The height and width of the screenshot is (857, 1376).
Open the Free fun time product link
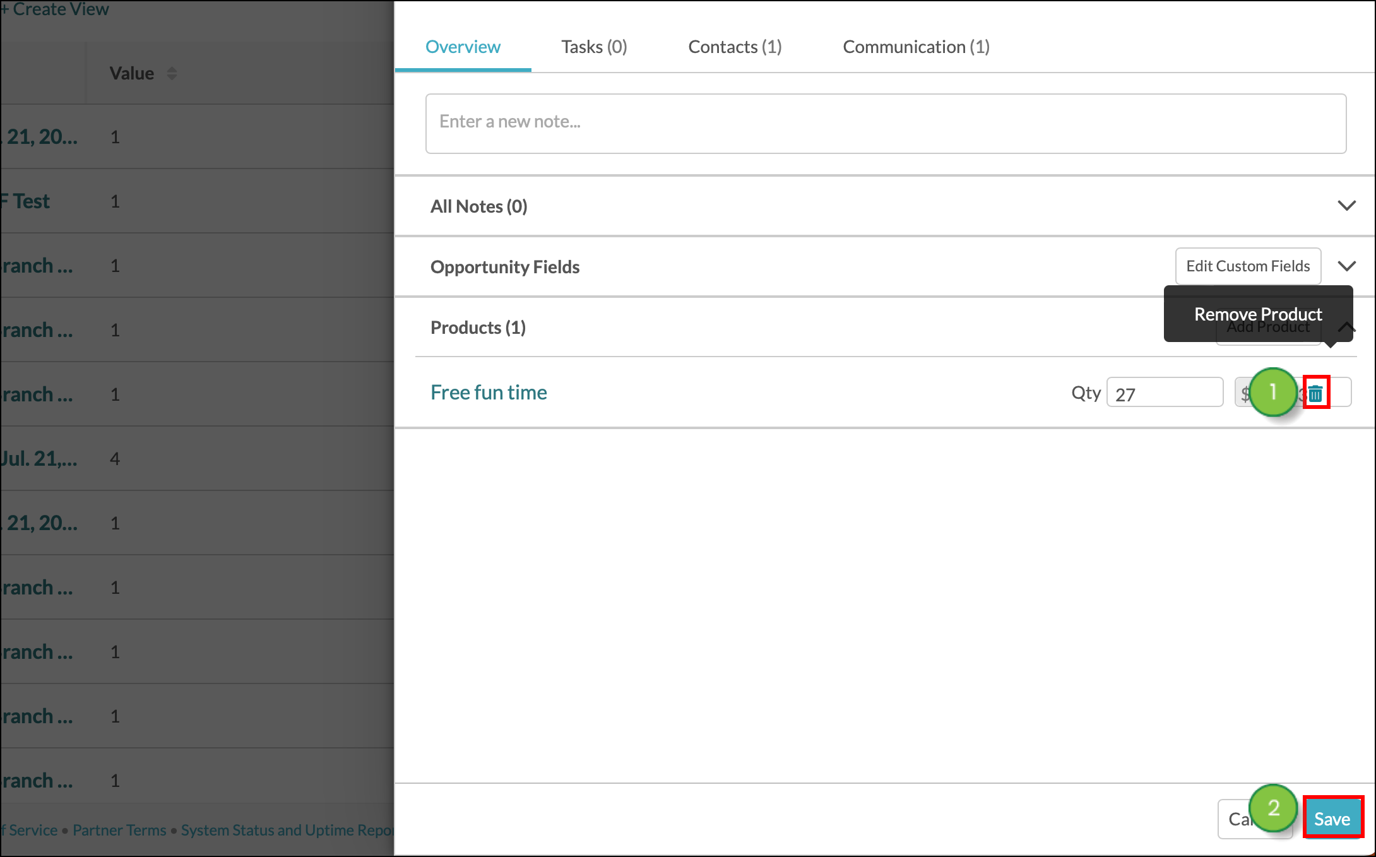[x=489, y=393]
